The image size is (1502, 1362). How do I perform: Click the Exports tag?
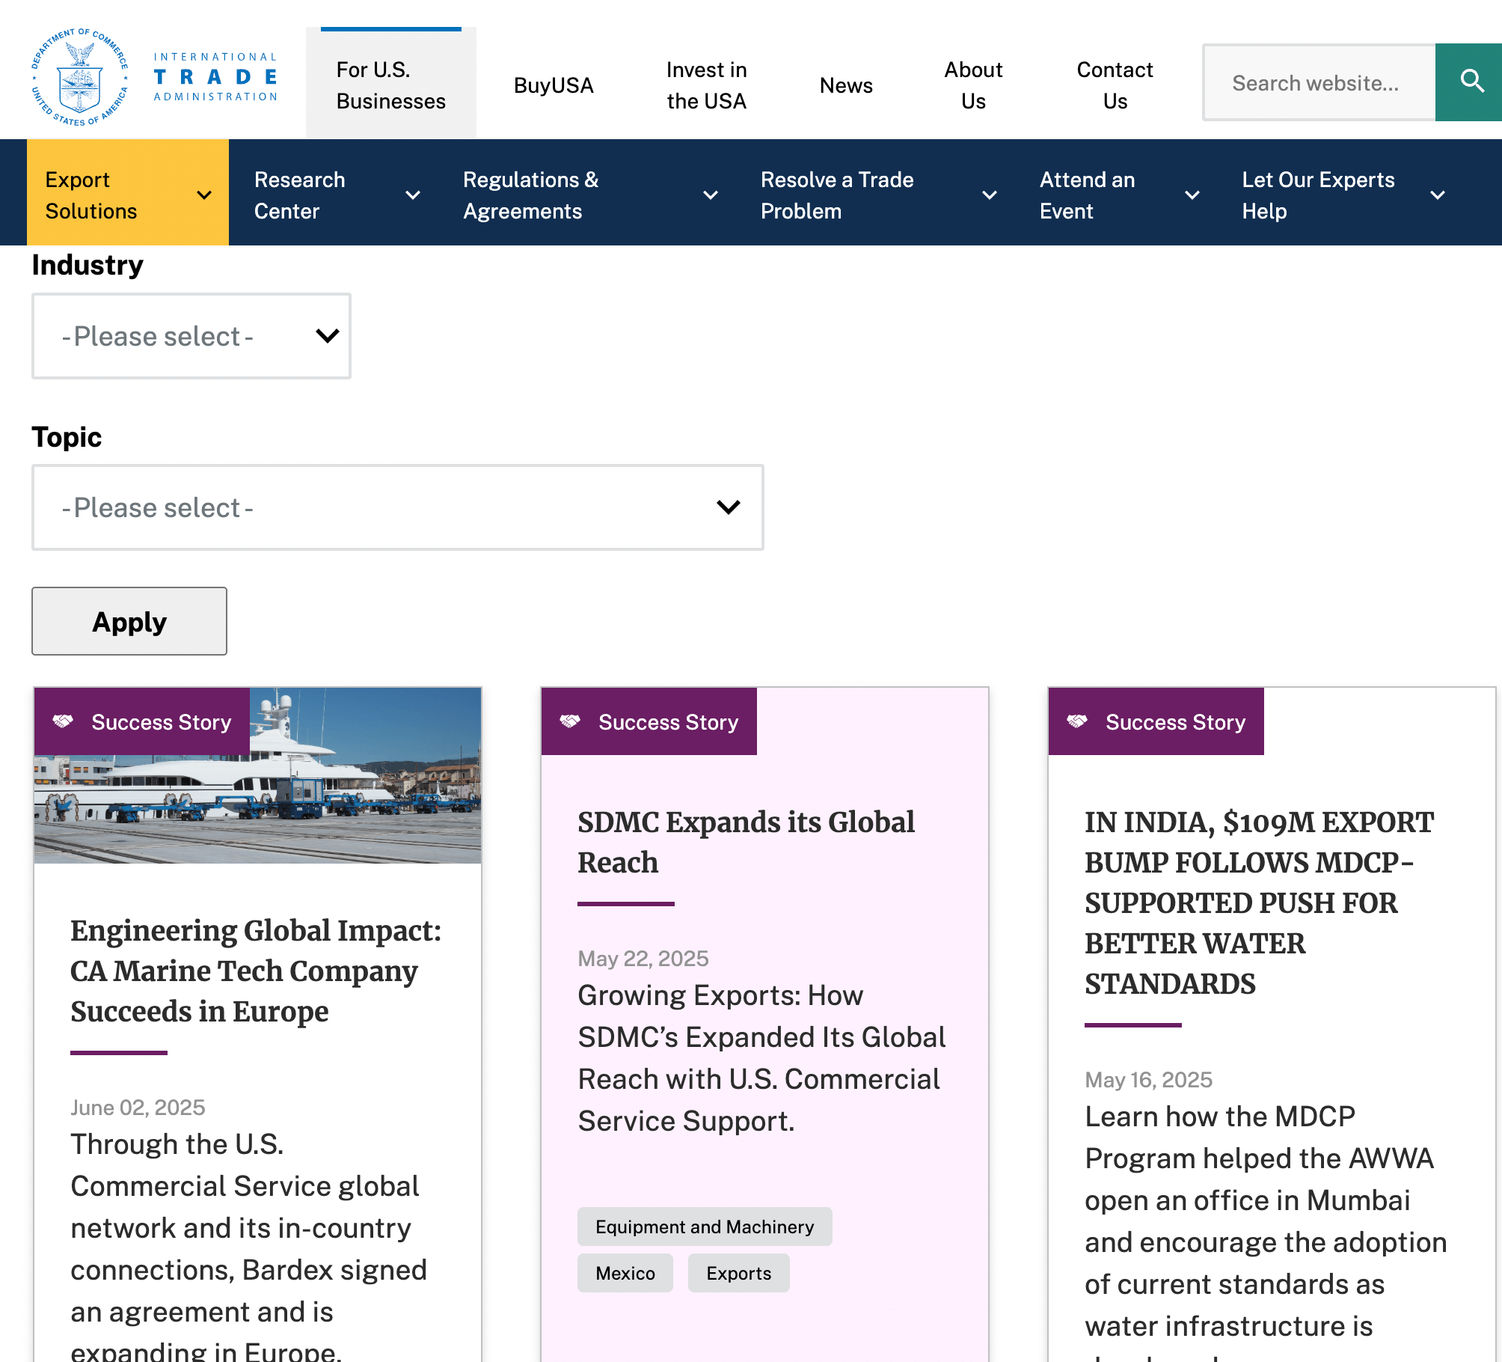739,1273
